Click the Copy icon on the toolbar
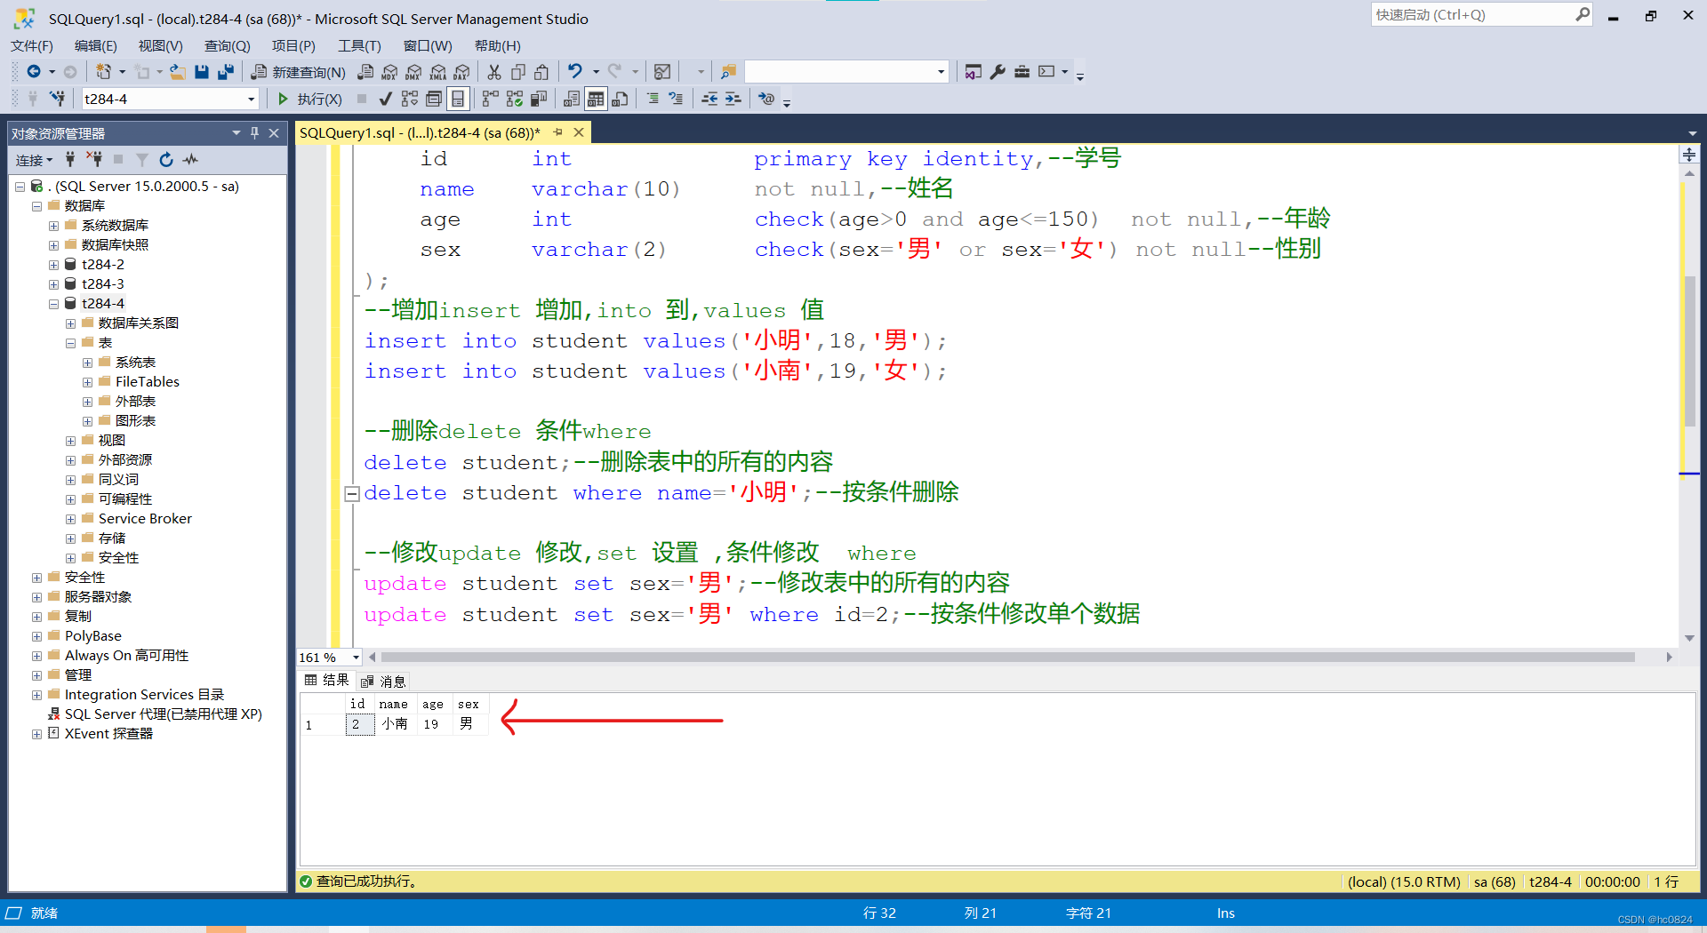 (517, 72)
